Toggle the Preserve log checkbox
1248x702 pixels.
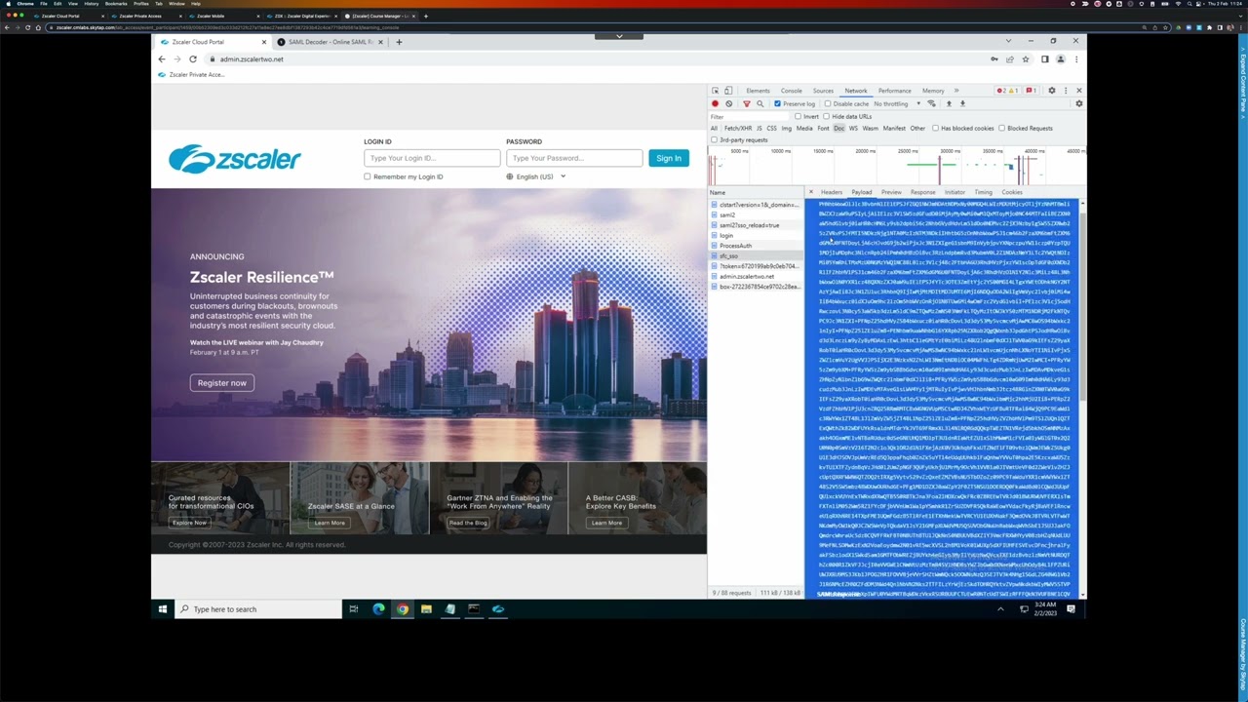tap(777, 103)
